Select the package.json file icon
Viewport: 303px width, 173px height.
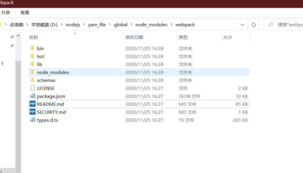(x=33, y=96)
